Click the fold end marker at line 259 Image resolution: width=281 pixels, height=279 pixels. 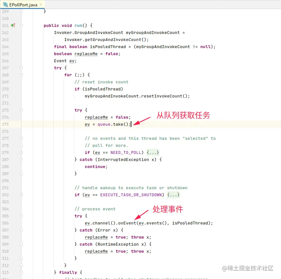(x=21, y=11)
